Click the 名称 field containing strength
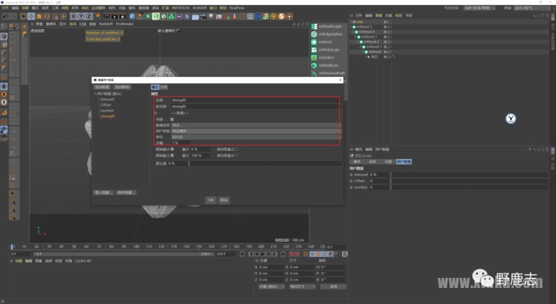 point(255,100)
